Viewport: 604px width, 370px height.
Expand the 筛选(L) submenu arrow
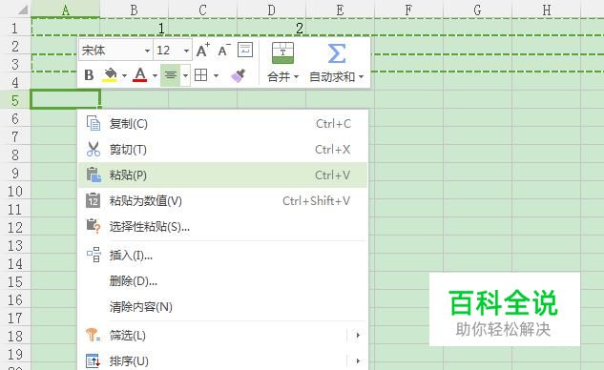pyautogui.click(x=358, y=335)
